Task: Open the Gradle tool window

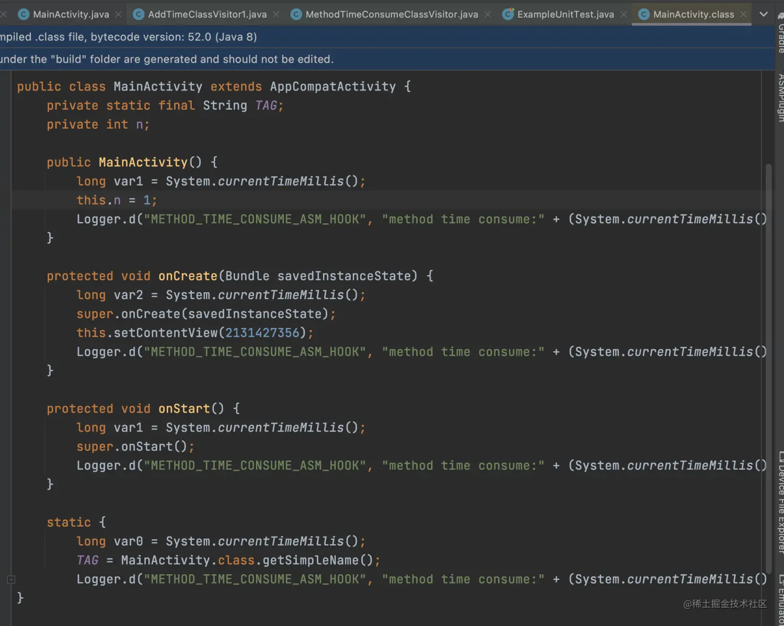Action: pos(780,32)
